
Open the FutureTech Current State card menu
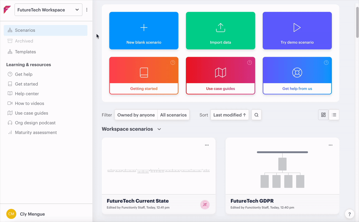207,145
